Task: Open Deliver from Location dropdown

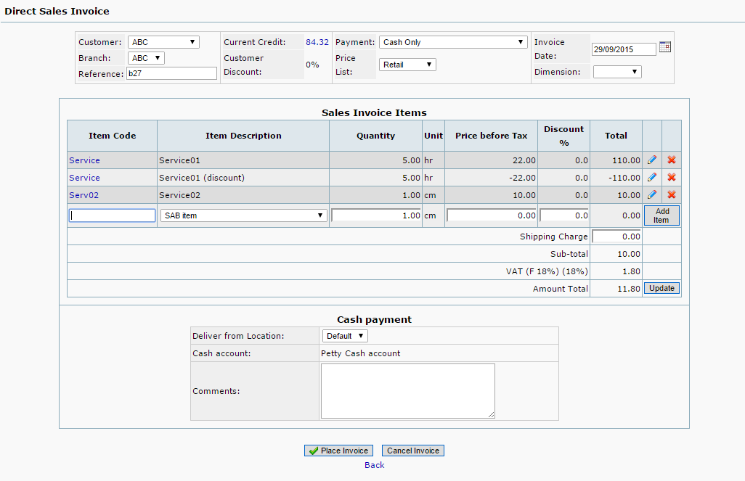Action: click(345, 336)
